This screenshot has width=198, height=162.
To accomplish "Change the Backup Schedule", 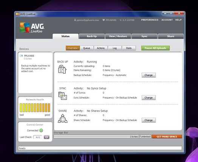I will pyautogui.click(x=148, y=75).
